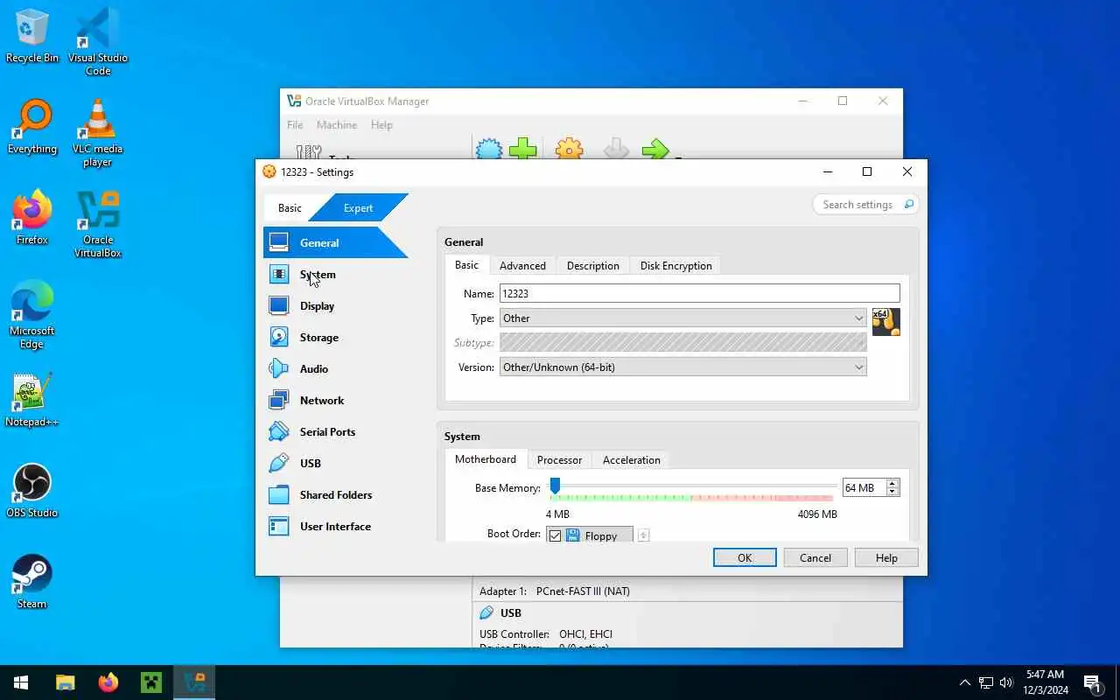
Task: Open the Help menu in VirtualBox Manager
Action: [381, 125]
